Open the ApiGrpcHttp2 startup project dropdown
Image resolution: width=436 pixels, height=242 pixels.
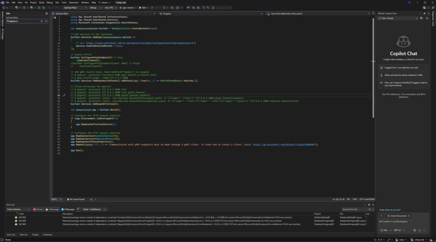pos(75,8)
